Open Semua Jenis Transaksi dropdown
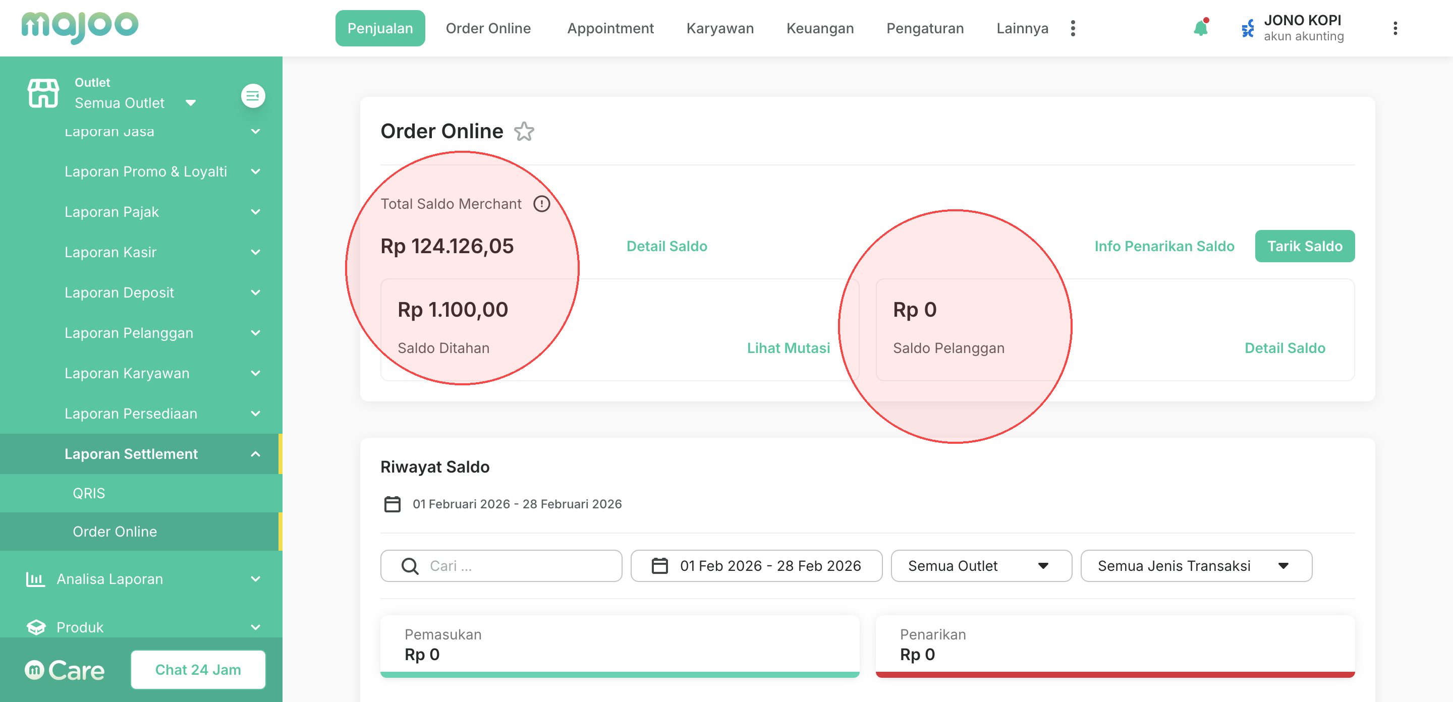Screen dimensions: 1453x702 pyautogui.click(x=1196, y=565)
